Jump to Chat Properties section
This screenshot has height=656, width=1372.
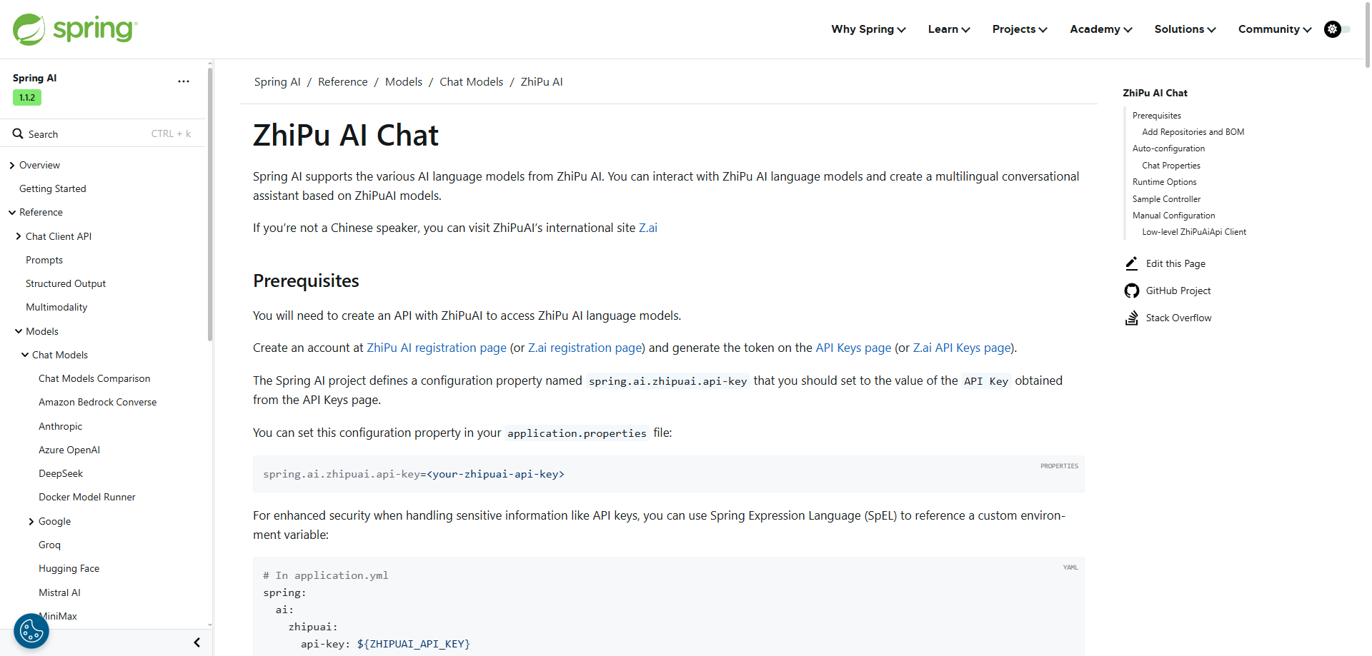pos(1171,166)
